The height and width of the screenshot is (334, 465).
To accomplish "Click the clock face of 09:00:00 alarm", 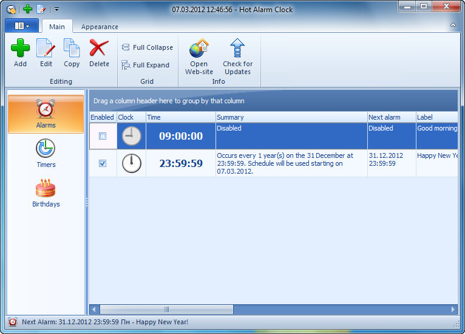I will [131, 136].
